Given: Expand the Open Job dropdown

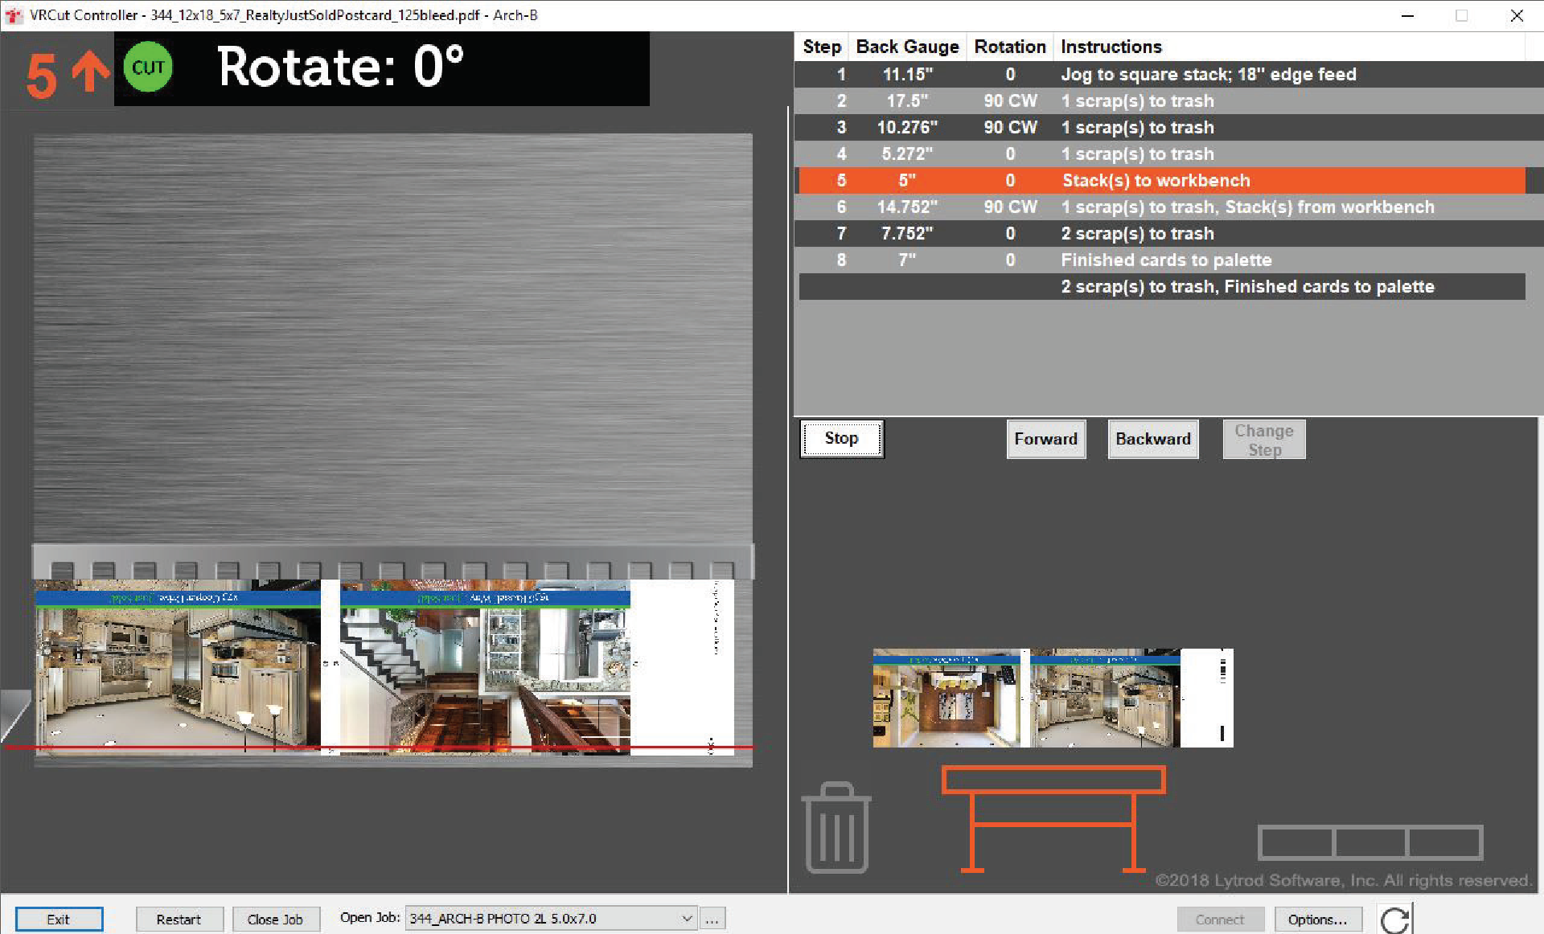Looking at the screenshot, I should click(687, 919).
